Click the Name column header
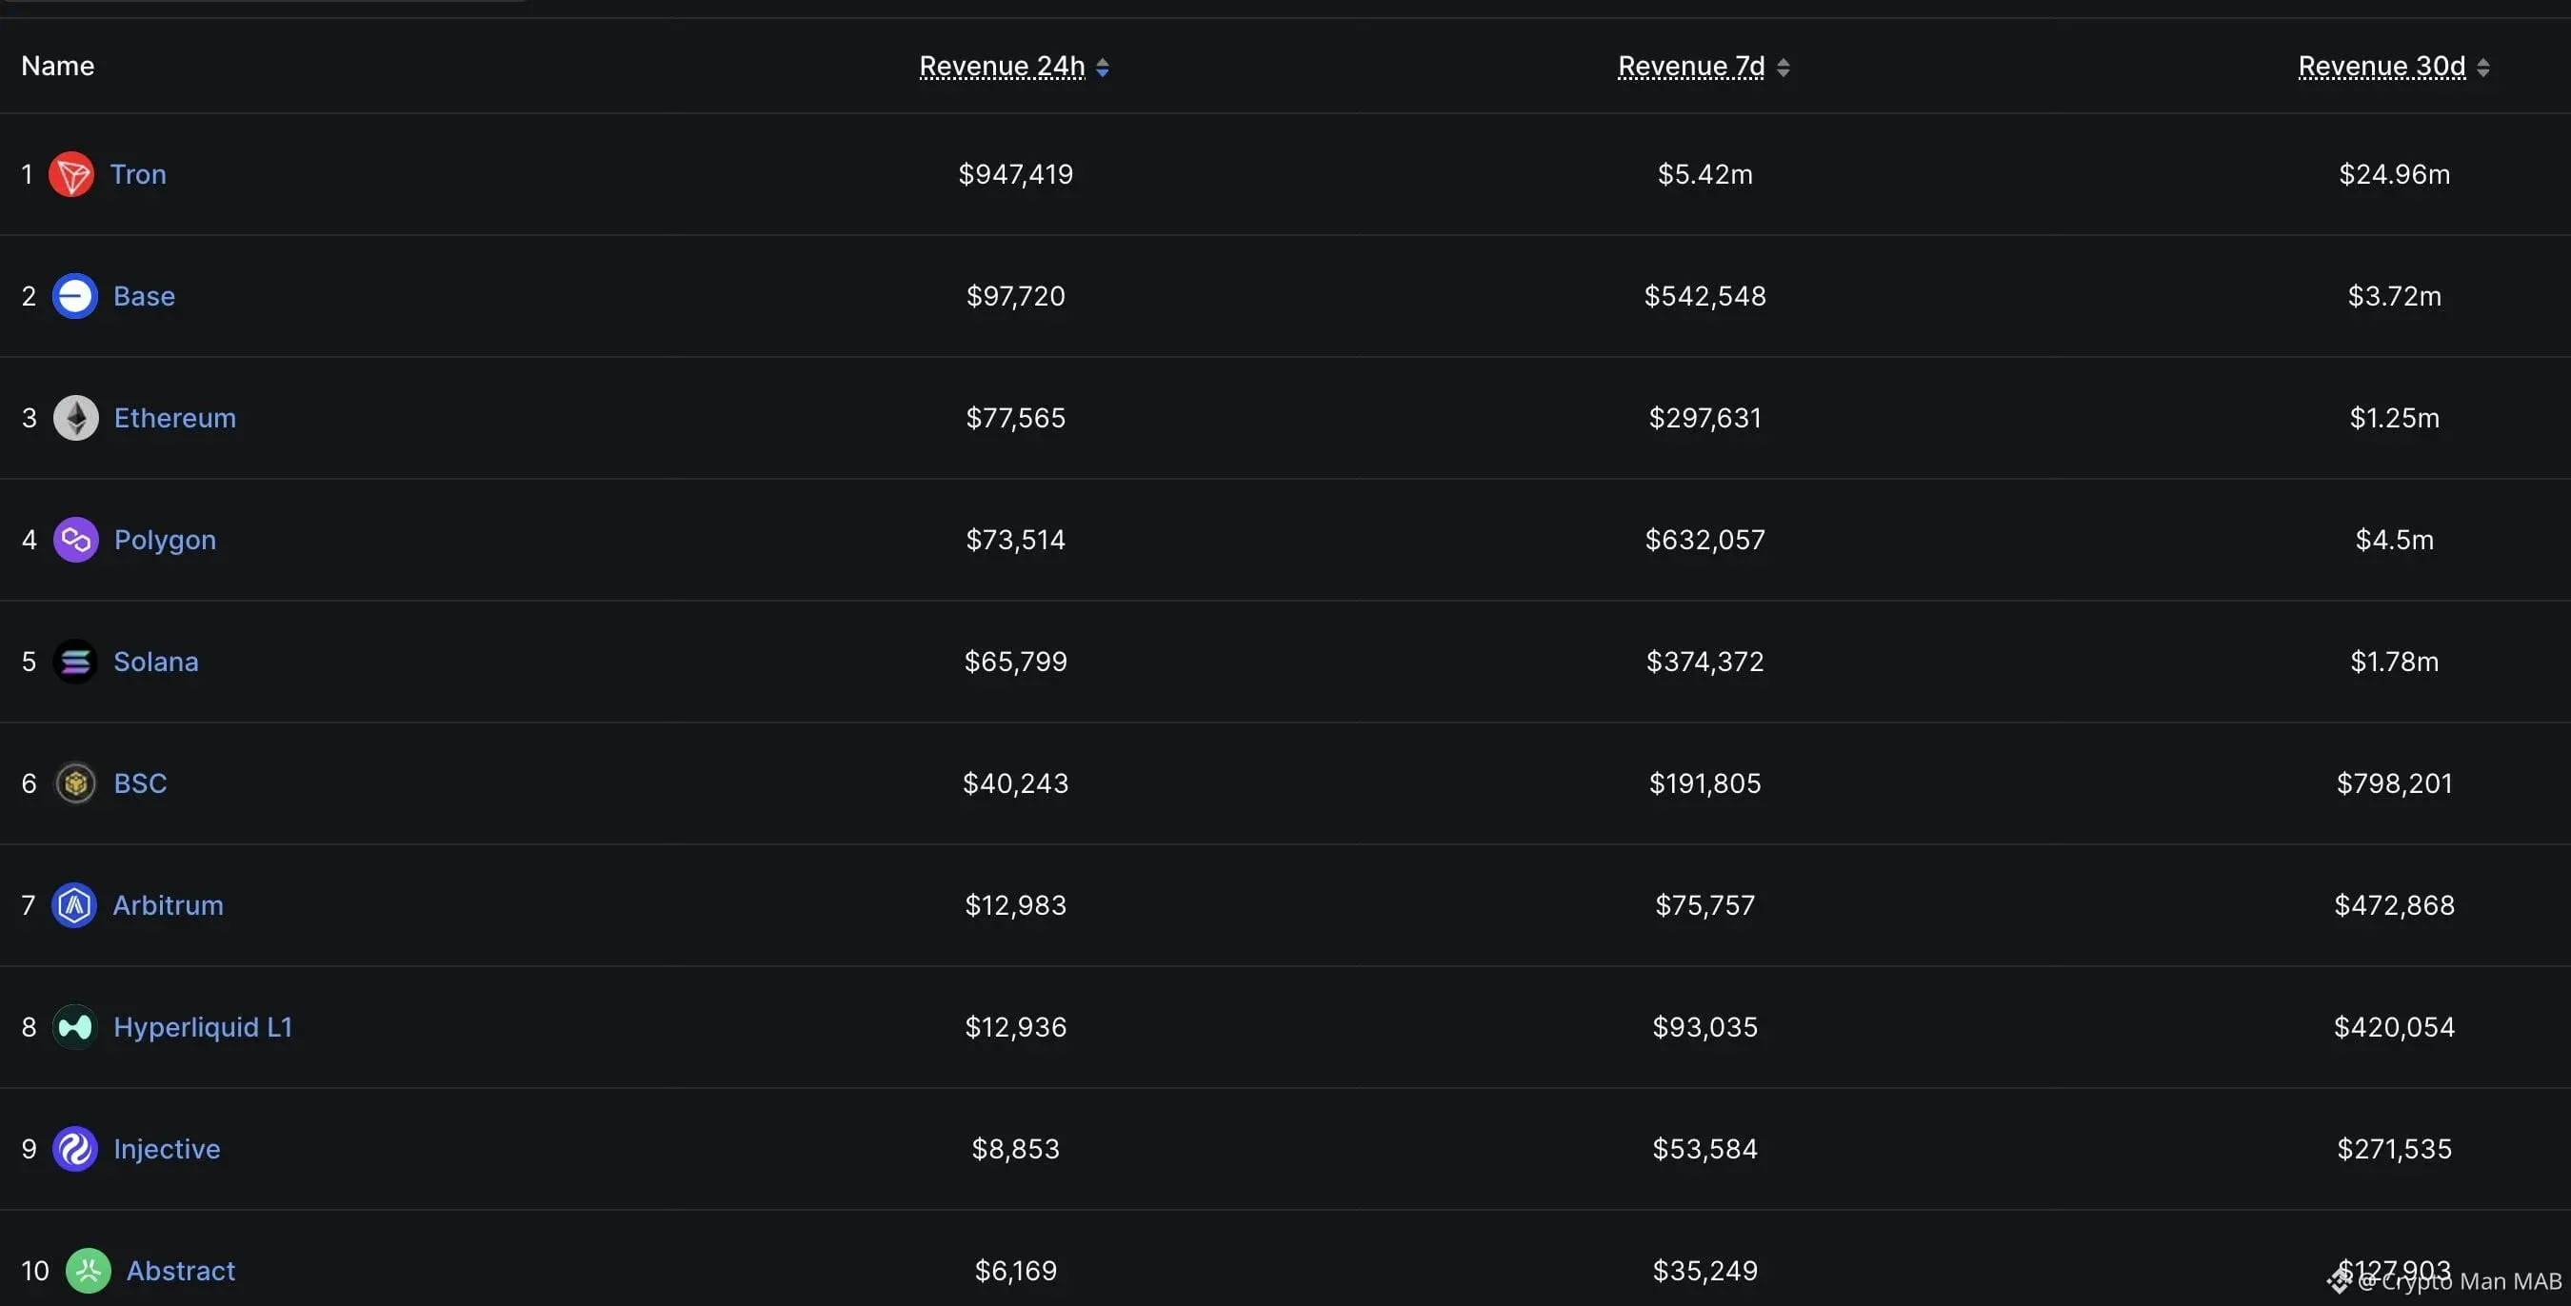This screenshot has height=1306, width=2571. point(58,66)
